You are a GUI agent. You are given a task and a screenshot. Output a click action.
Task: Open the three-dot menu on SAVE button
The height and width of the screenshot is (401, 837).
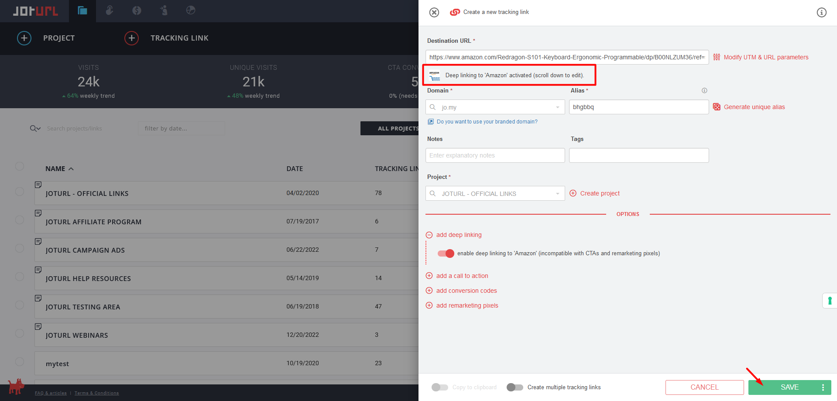[x=823, y=387]
